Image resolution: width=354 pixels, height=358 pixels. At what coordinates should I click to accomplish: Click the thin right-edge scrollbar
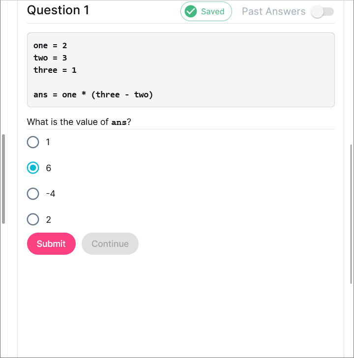pyautogui.click(x=351, y=214)
